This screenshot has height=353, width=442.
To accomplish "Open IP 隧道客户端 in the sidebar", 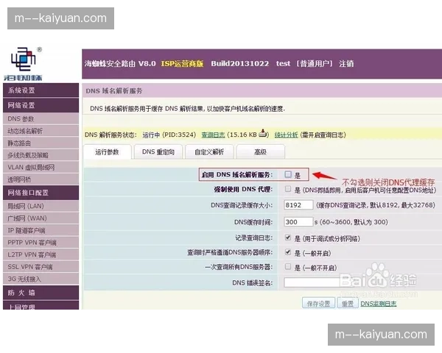I will (41, 230).
